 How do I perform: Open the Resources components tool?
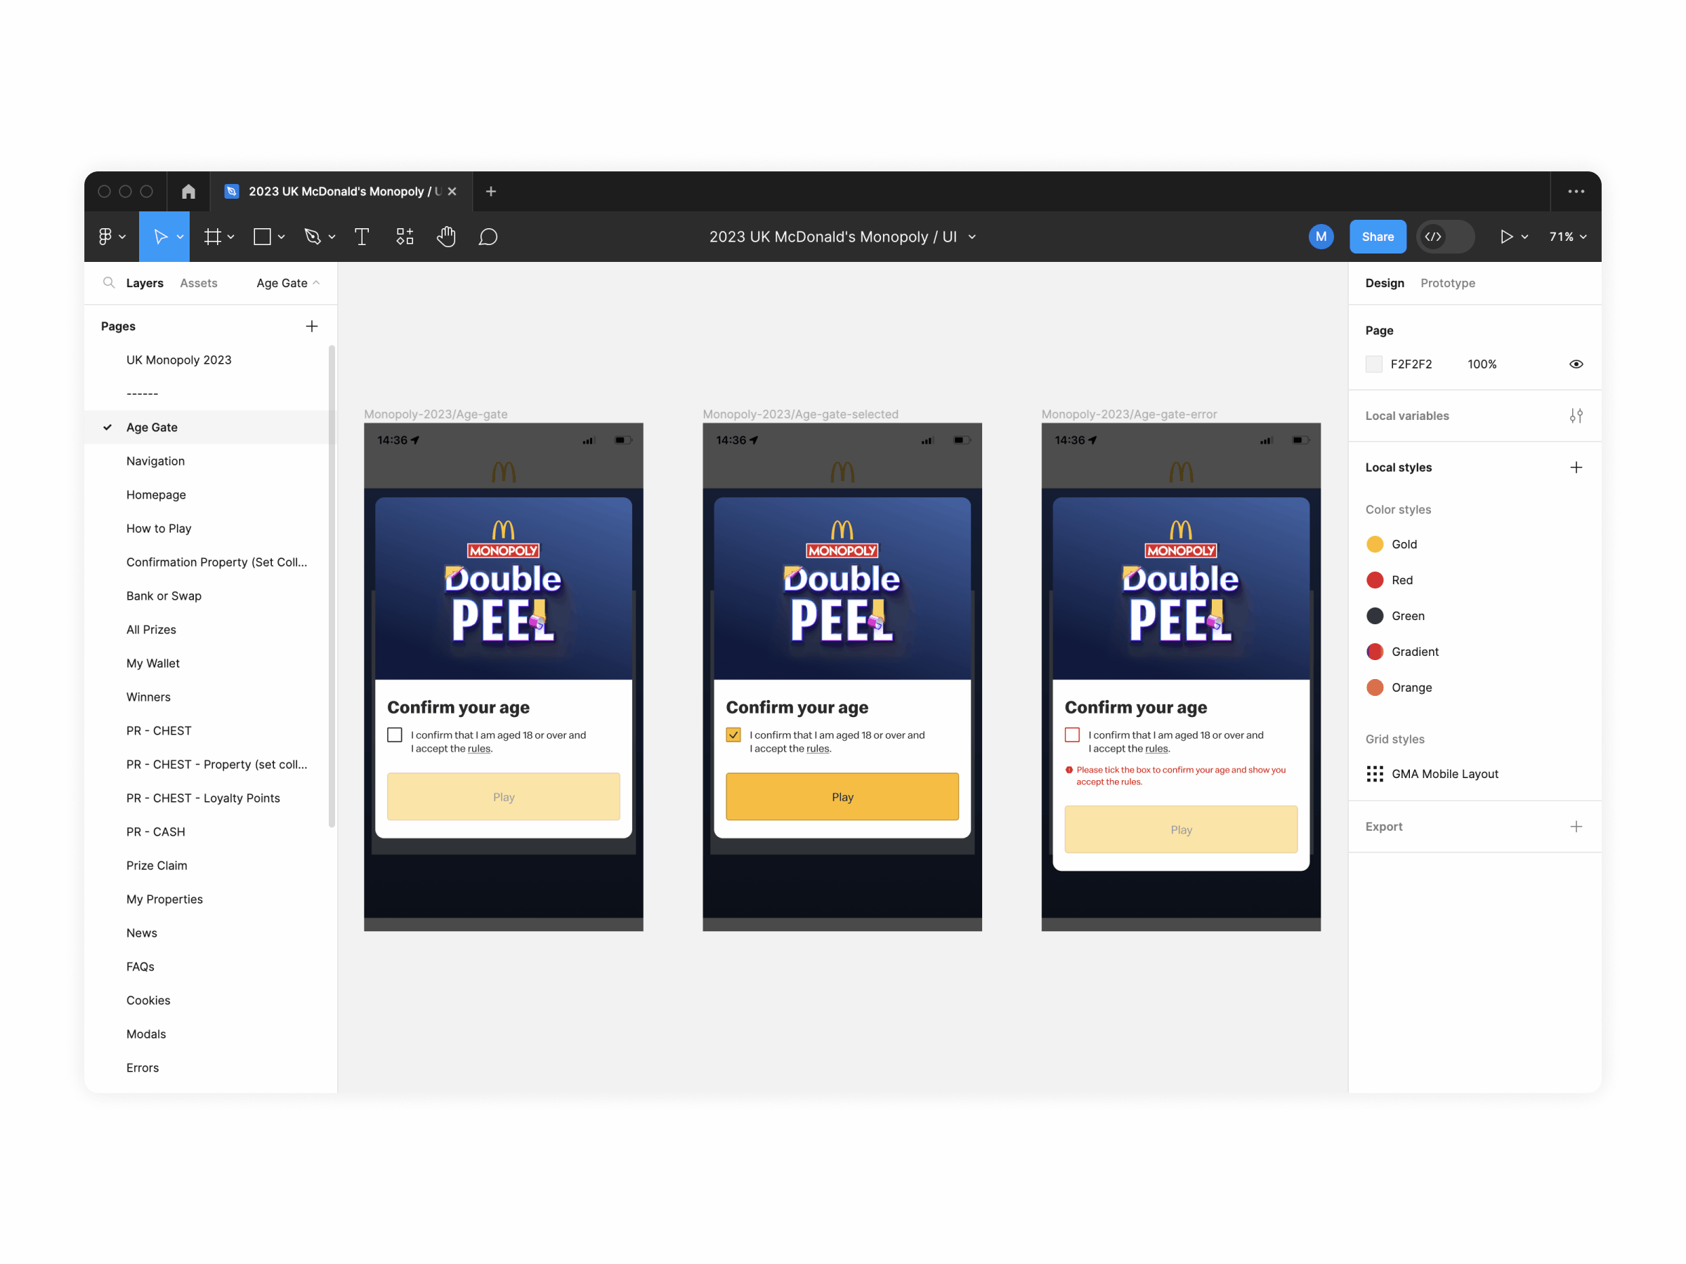coord(405,237)
